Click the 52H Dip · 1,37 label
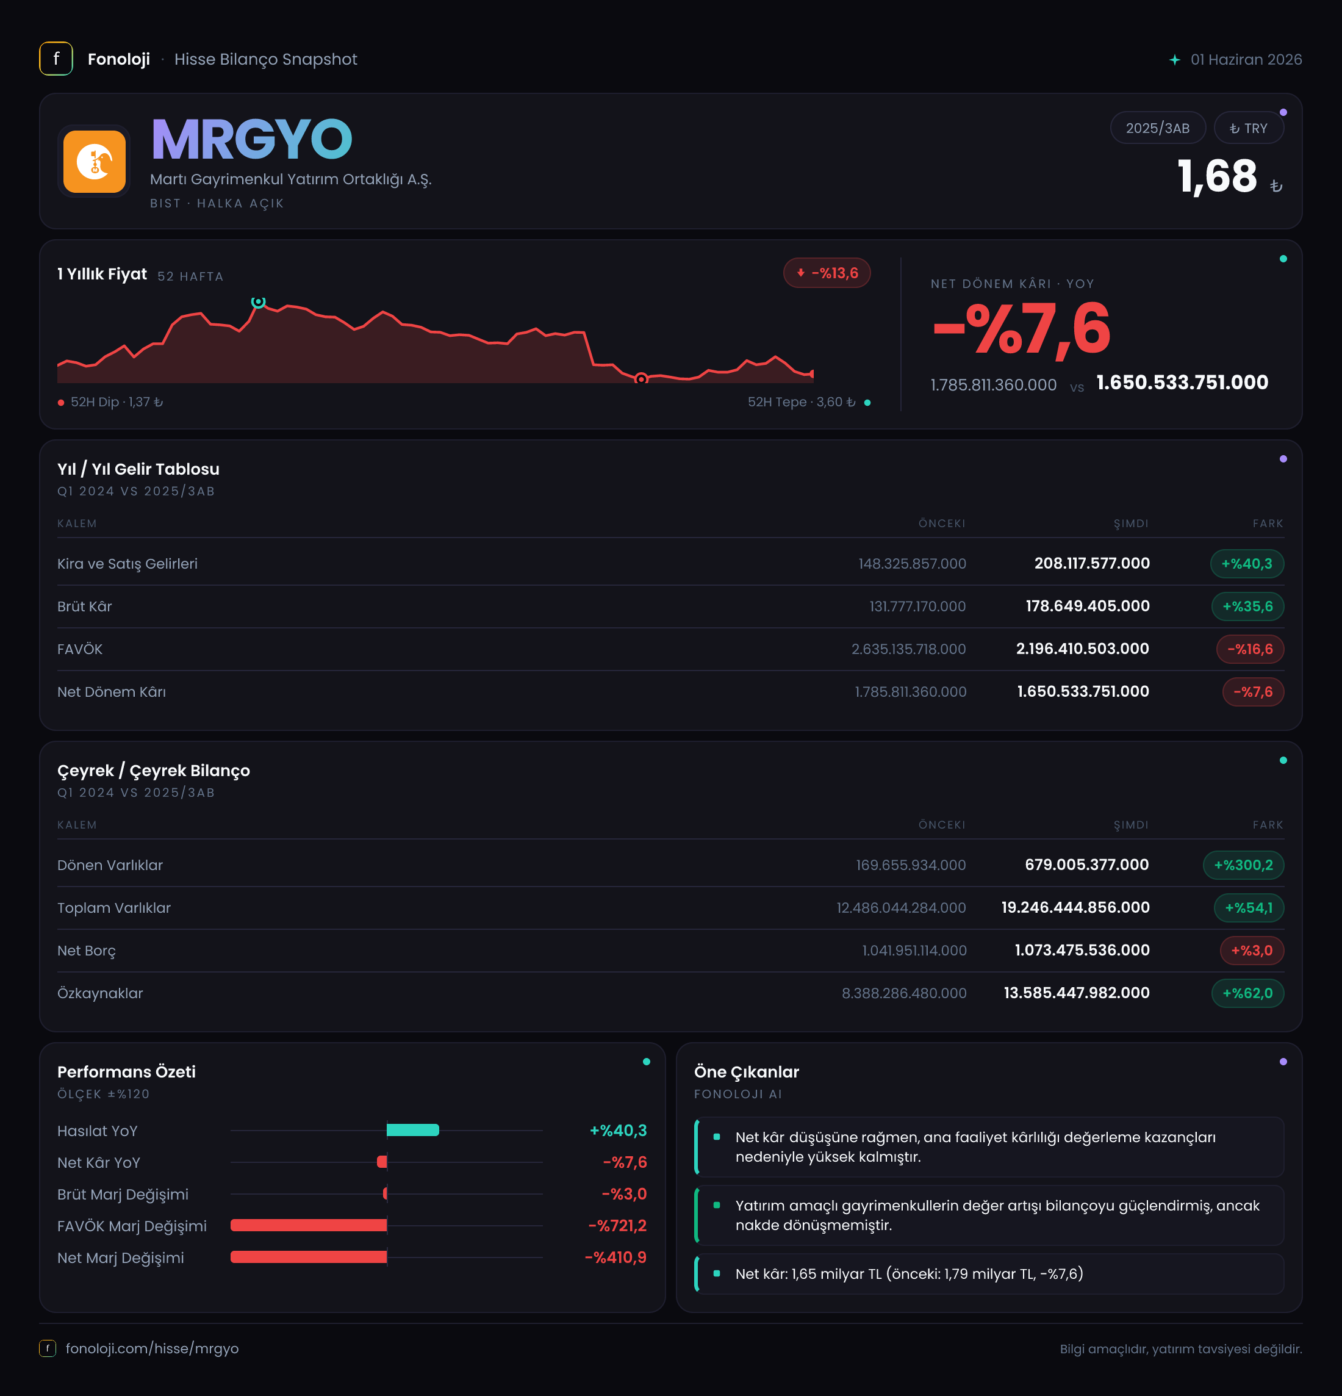The width and height of the screenshot is (1342, 1396). (117, 401)
